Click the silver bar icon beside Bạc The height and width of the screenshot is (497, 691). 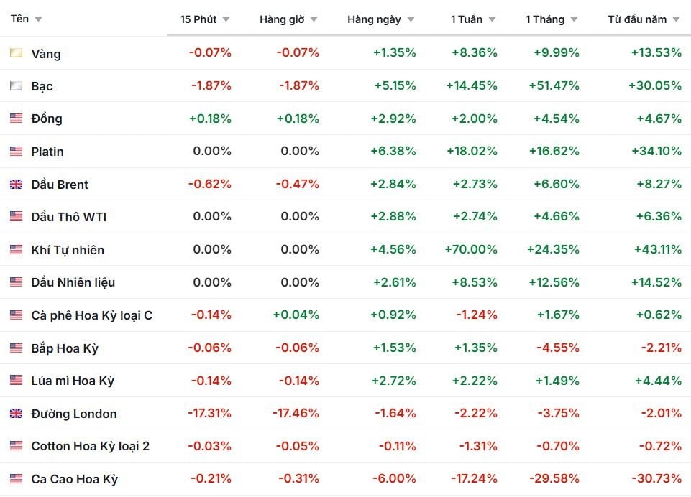pyautogui.click(x=16, y=86)
